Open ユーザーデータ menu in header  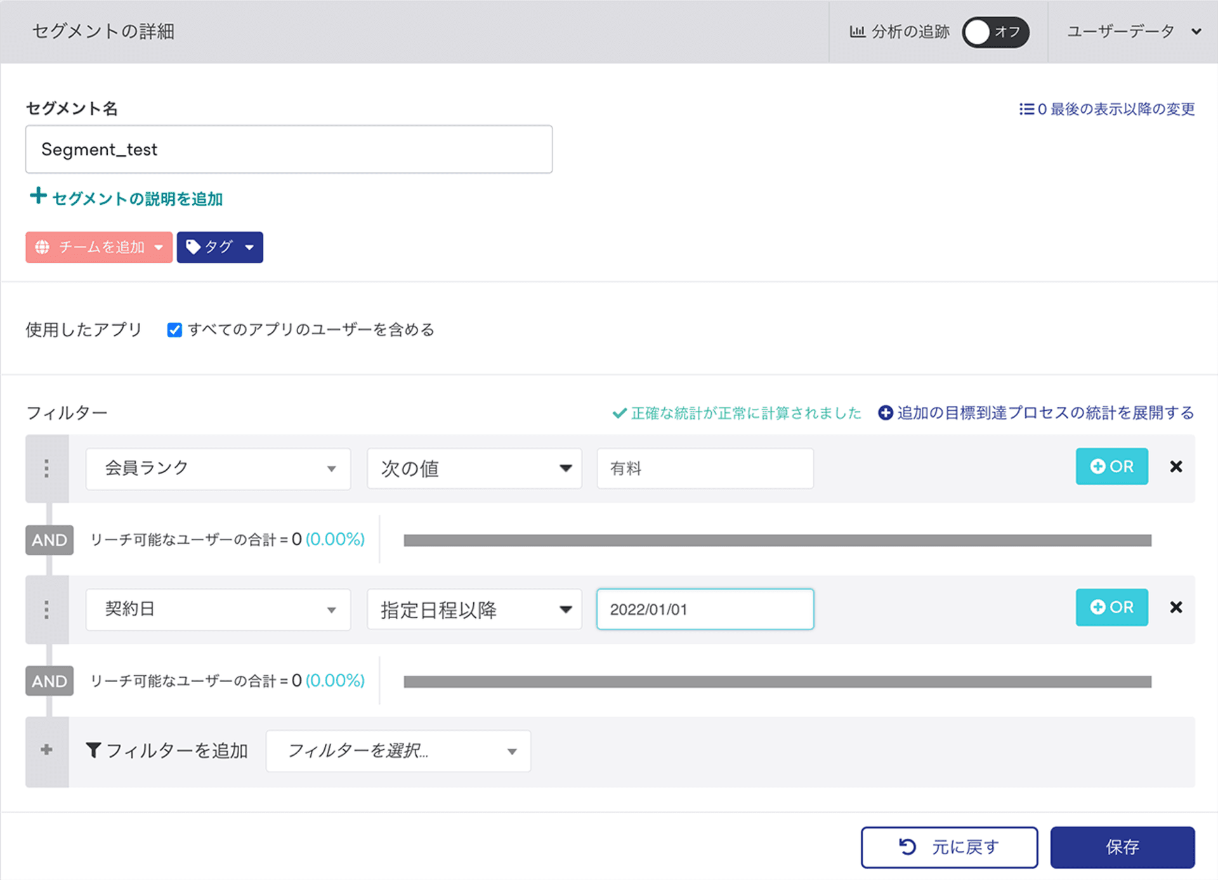[1132, 32]
